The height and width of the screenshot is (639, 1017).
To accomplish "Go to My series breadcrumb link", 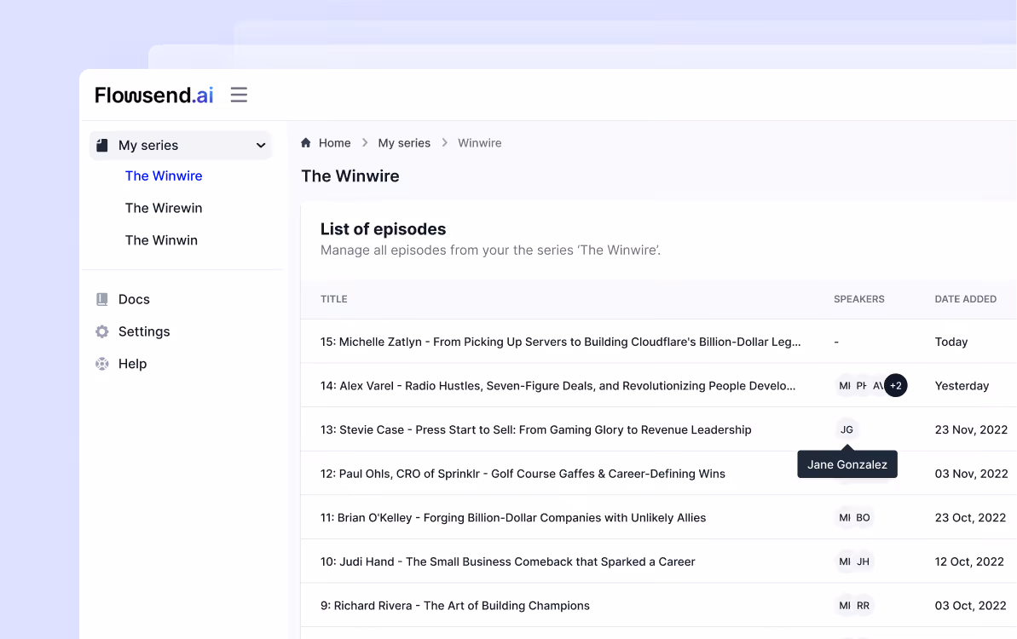I will [x=404, y=142].
